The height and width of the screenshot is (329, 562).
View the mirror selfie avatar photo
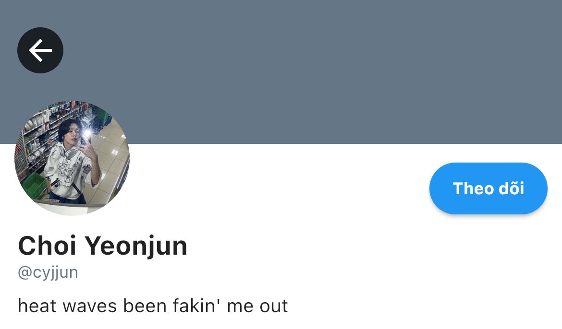(x=72, y=158)
